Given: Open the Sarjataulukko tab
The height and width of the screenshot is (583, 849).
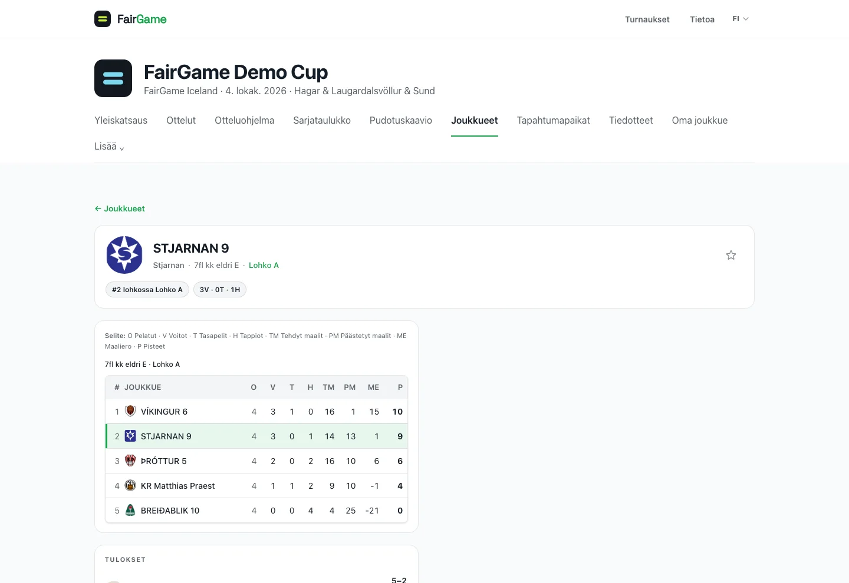Looking at the screenshot, I should (x=322, y=121).
